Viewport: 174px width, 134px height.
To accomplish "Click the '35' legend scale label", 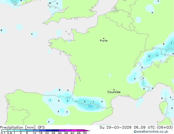I will pyautogui.click(x=66, y=133).
